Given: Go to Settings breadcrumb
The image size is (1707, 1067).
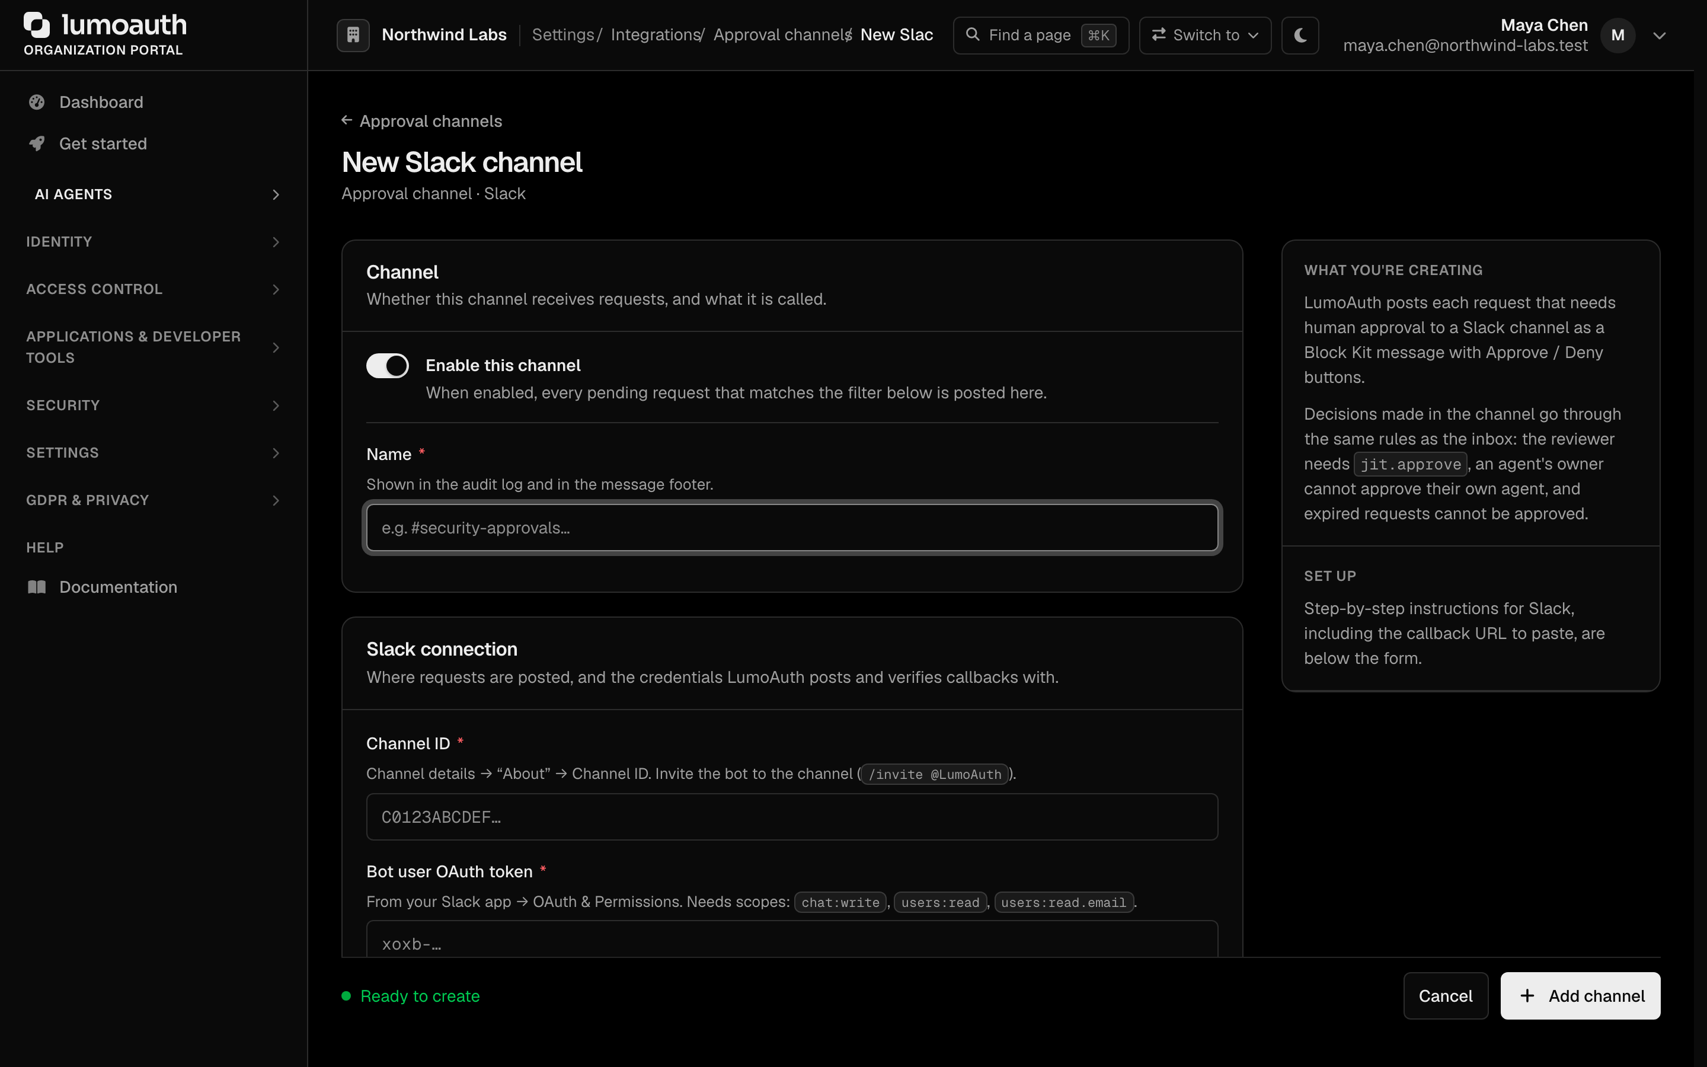Looking at the screenshot, I should 563,34.
